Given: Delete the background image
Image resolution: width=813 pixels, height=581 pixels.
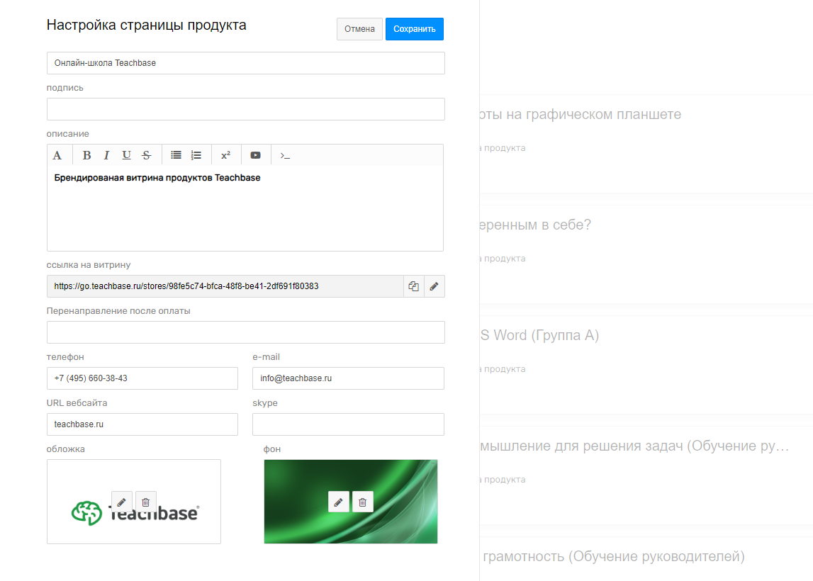Looking at the screenshot, I should 363,502.
